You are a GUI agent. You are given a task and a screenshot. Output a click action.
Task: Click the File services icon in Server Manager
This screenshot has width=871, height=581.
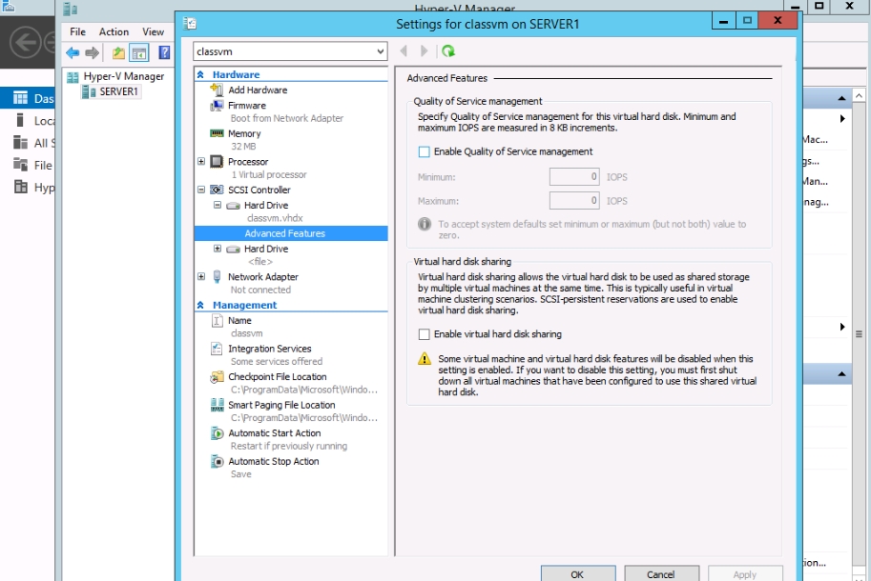[20, 165]
